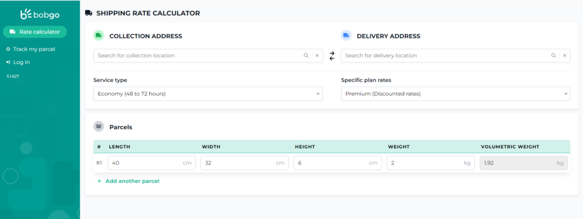Image resolution: width=583 pixels, height=219 pixels.
Task: Edit the Width field showing 32
Action: (x=245, y=163)
